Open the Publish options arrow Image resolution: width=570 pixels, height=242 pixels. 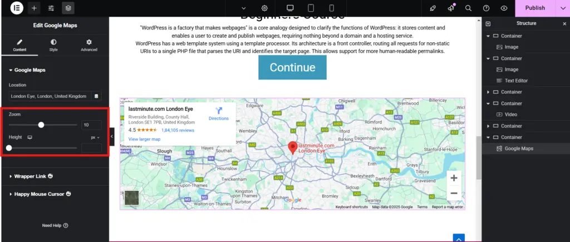point(562,8)
